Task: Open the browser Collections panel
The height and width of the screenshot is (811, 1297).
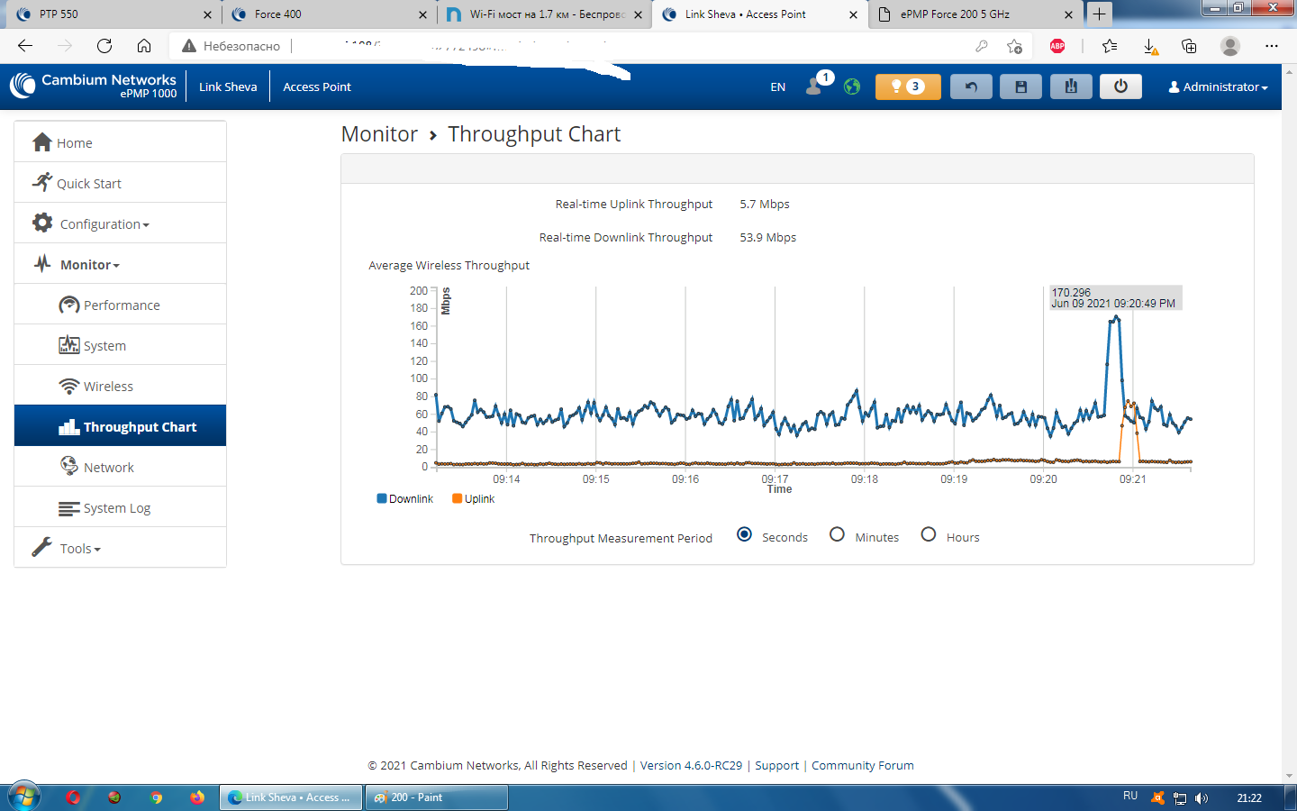Action: (x=1189, y=46)
